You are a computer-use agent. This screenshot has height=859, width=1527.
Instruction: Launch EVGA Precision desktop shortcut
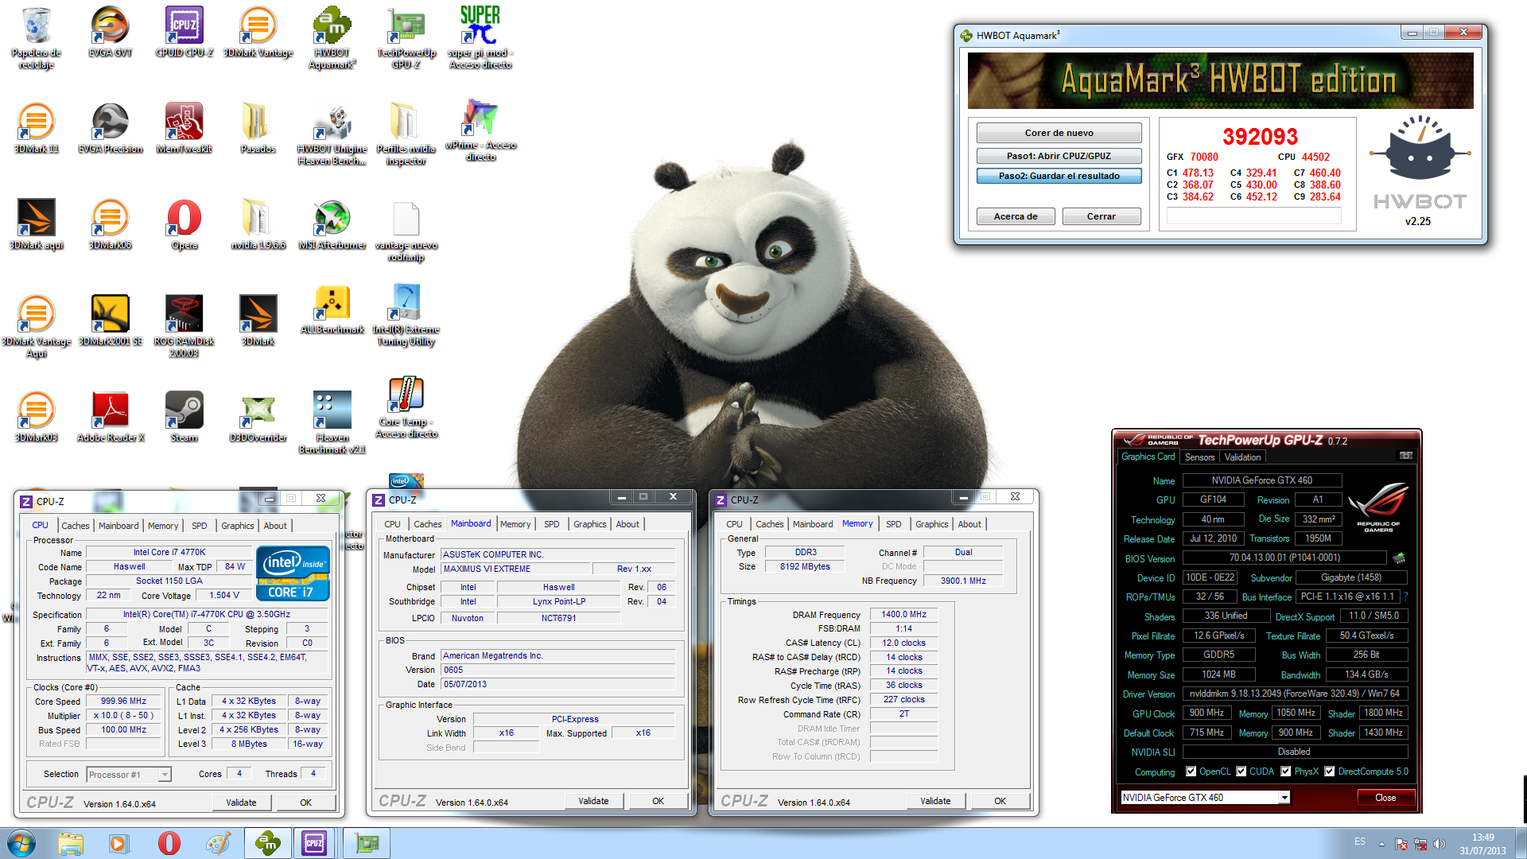(111, 128)
